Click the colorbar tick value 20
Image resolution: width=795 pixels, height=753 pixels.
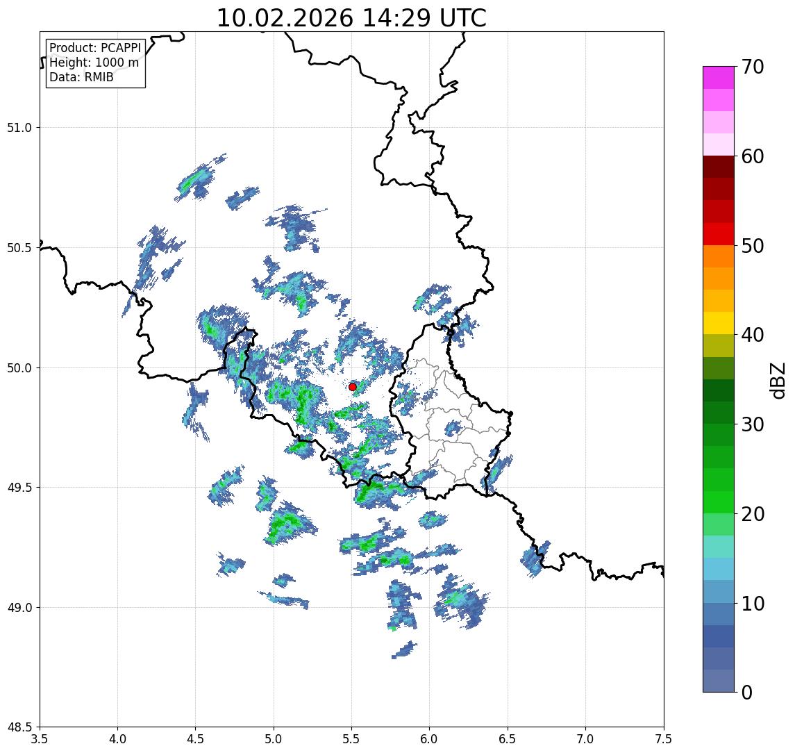pos(753,514)
